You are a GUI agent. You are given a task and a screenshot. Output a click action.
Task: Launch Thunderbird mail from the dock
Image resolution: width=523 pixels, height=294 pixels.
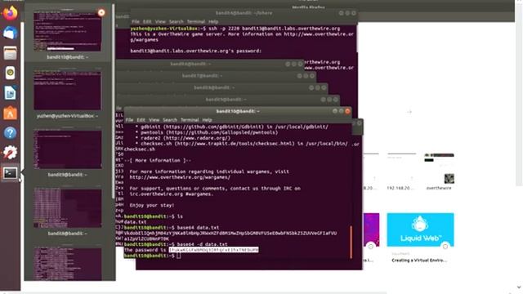pyautogui.click(x=10, y=33)
